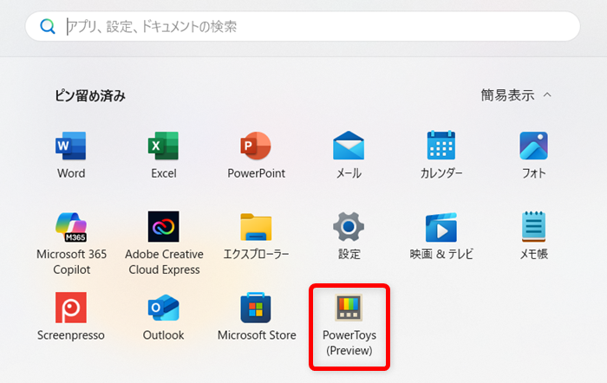Open 設定 gear icon
The width and height of the screenshot is (607, 383).
(349, 236)
